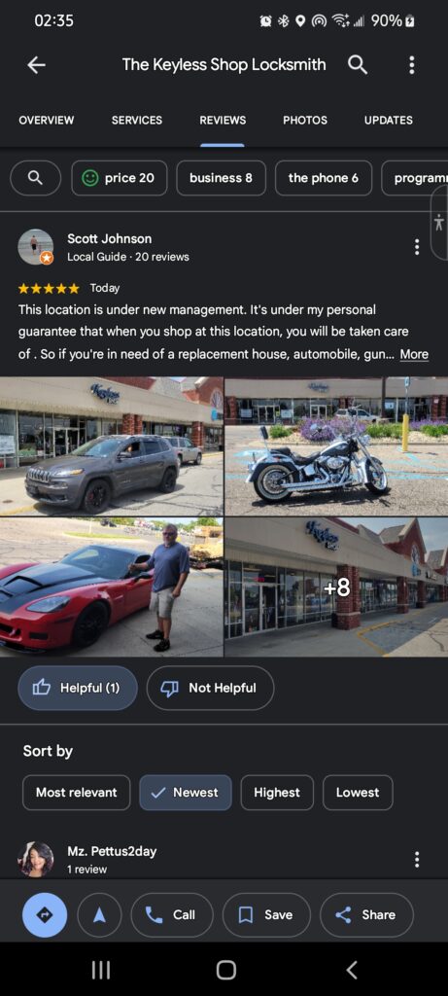448x996 pixels.
Task: Search reviews using the magnifier chip
Action: [x=36, y=178]
